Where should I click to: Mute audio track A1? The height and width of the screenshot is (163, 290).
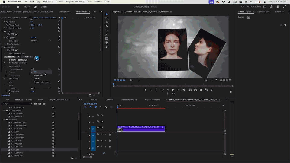(x=101, y=134)
